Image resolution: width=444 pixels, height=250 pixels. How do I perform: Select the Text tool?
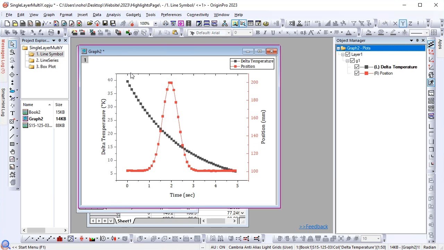coord(12,113)
